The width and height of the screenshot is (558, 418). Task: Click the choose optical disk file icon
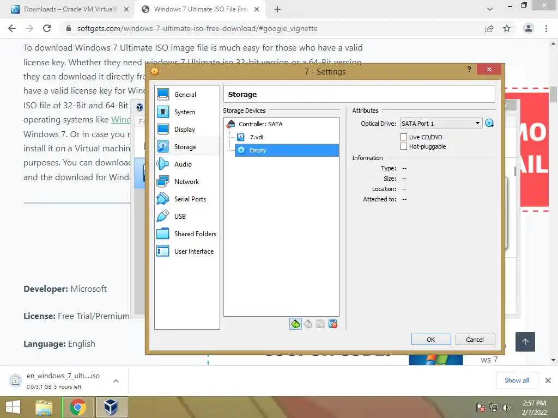click(x=489, y=124)
